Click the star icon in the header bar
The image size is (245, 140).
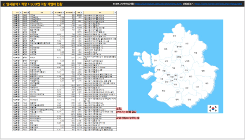point(114,4)
